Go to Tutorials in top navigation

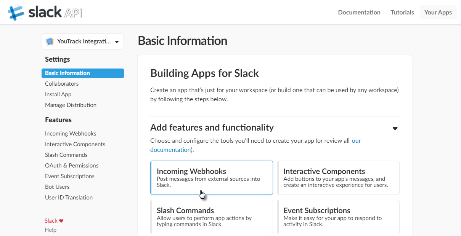pyautogui.click(x=402, y=12)
